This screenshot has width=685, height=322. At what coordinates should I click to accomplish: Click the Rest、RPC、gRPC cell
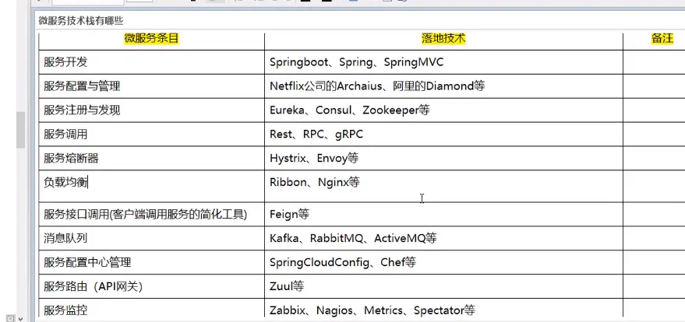[x=443, y=135]
